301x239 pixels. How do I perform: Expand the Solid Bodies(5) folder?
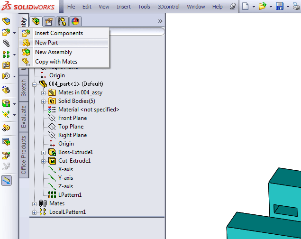click(x=44, y=101)
